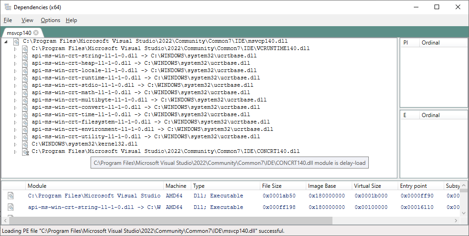Select the C:\WINDOWS\system32\kernel32.dll row text
469x236 pixels.
click(x=84, y=144)
